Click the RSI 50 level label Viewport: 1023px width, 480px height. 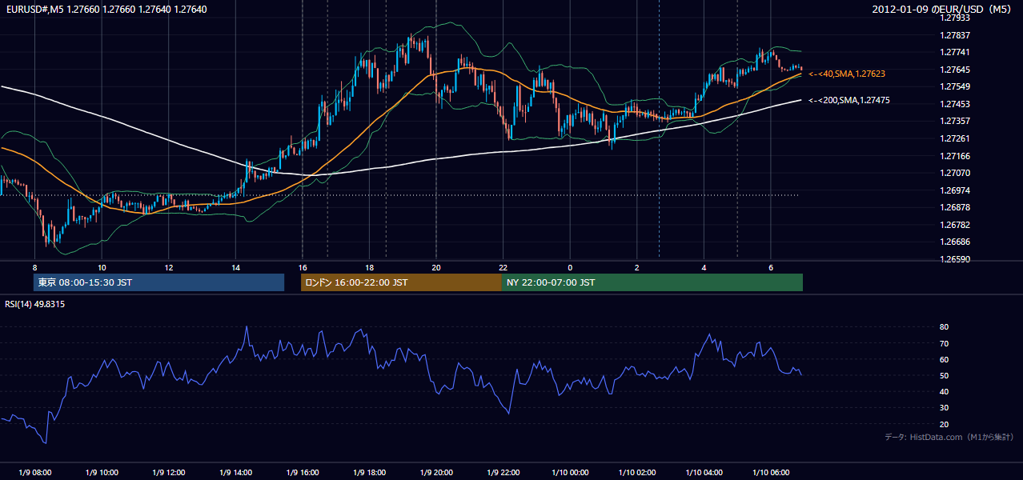945,375
